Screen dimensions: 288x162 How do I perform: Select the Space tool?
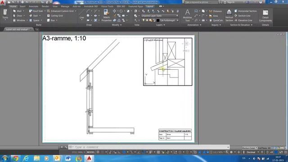coord(34,20)
